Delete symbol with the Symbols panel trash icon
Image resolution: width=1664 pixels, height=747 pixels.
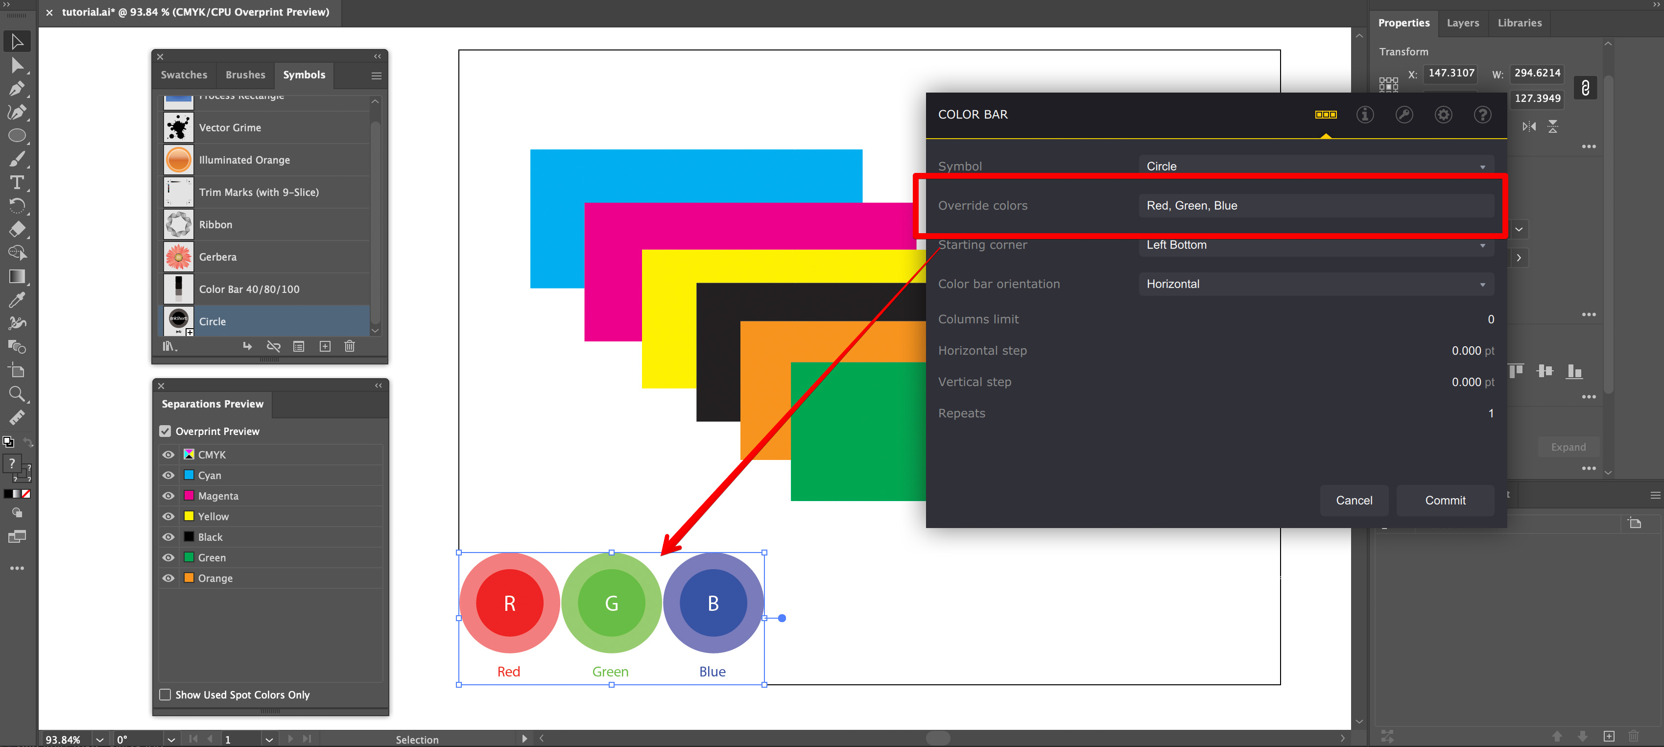(350, 346)
